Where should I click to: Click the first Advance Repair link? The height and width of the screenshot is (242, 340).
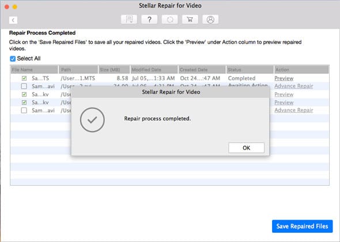coord(293,86)
